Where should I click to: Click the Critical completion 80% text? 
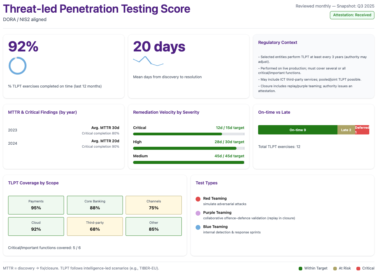coord(101,133)
